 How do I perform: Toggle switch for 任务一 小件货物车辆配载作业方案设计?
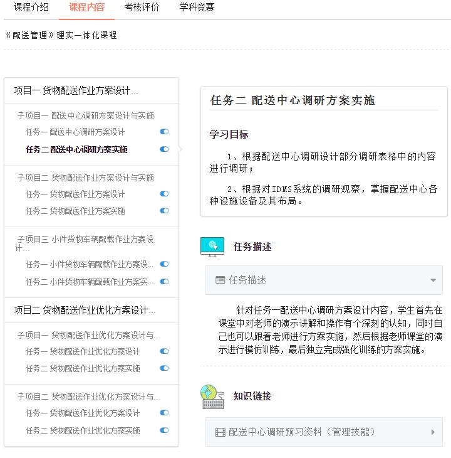(164, 264)
